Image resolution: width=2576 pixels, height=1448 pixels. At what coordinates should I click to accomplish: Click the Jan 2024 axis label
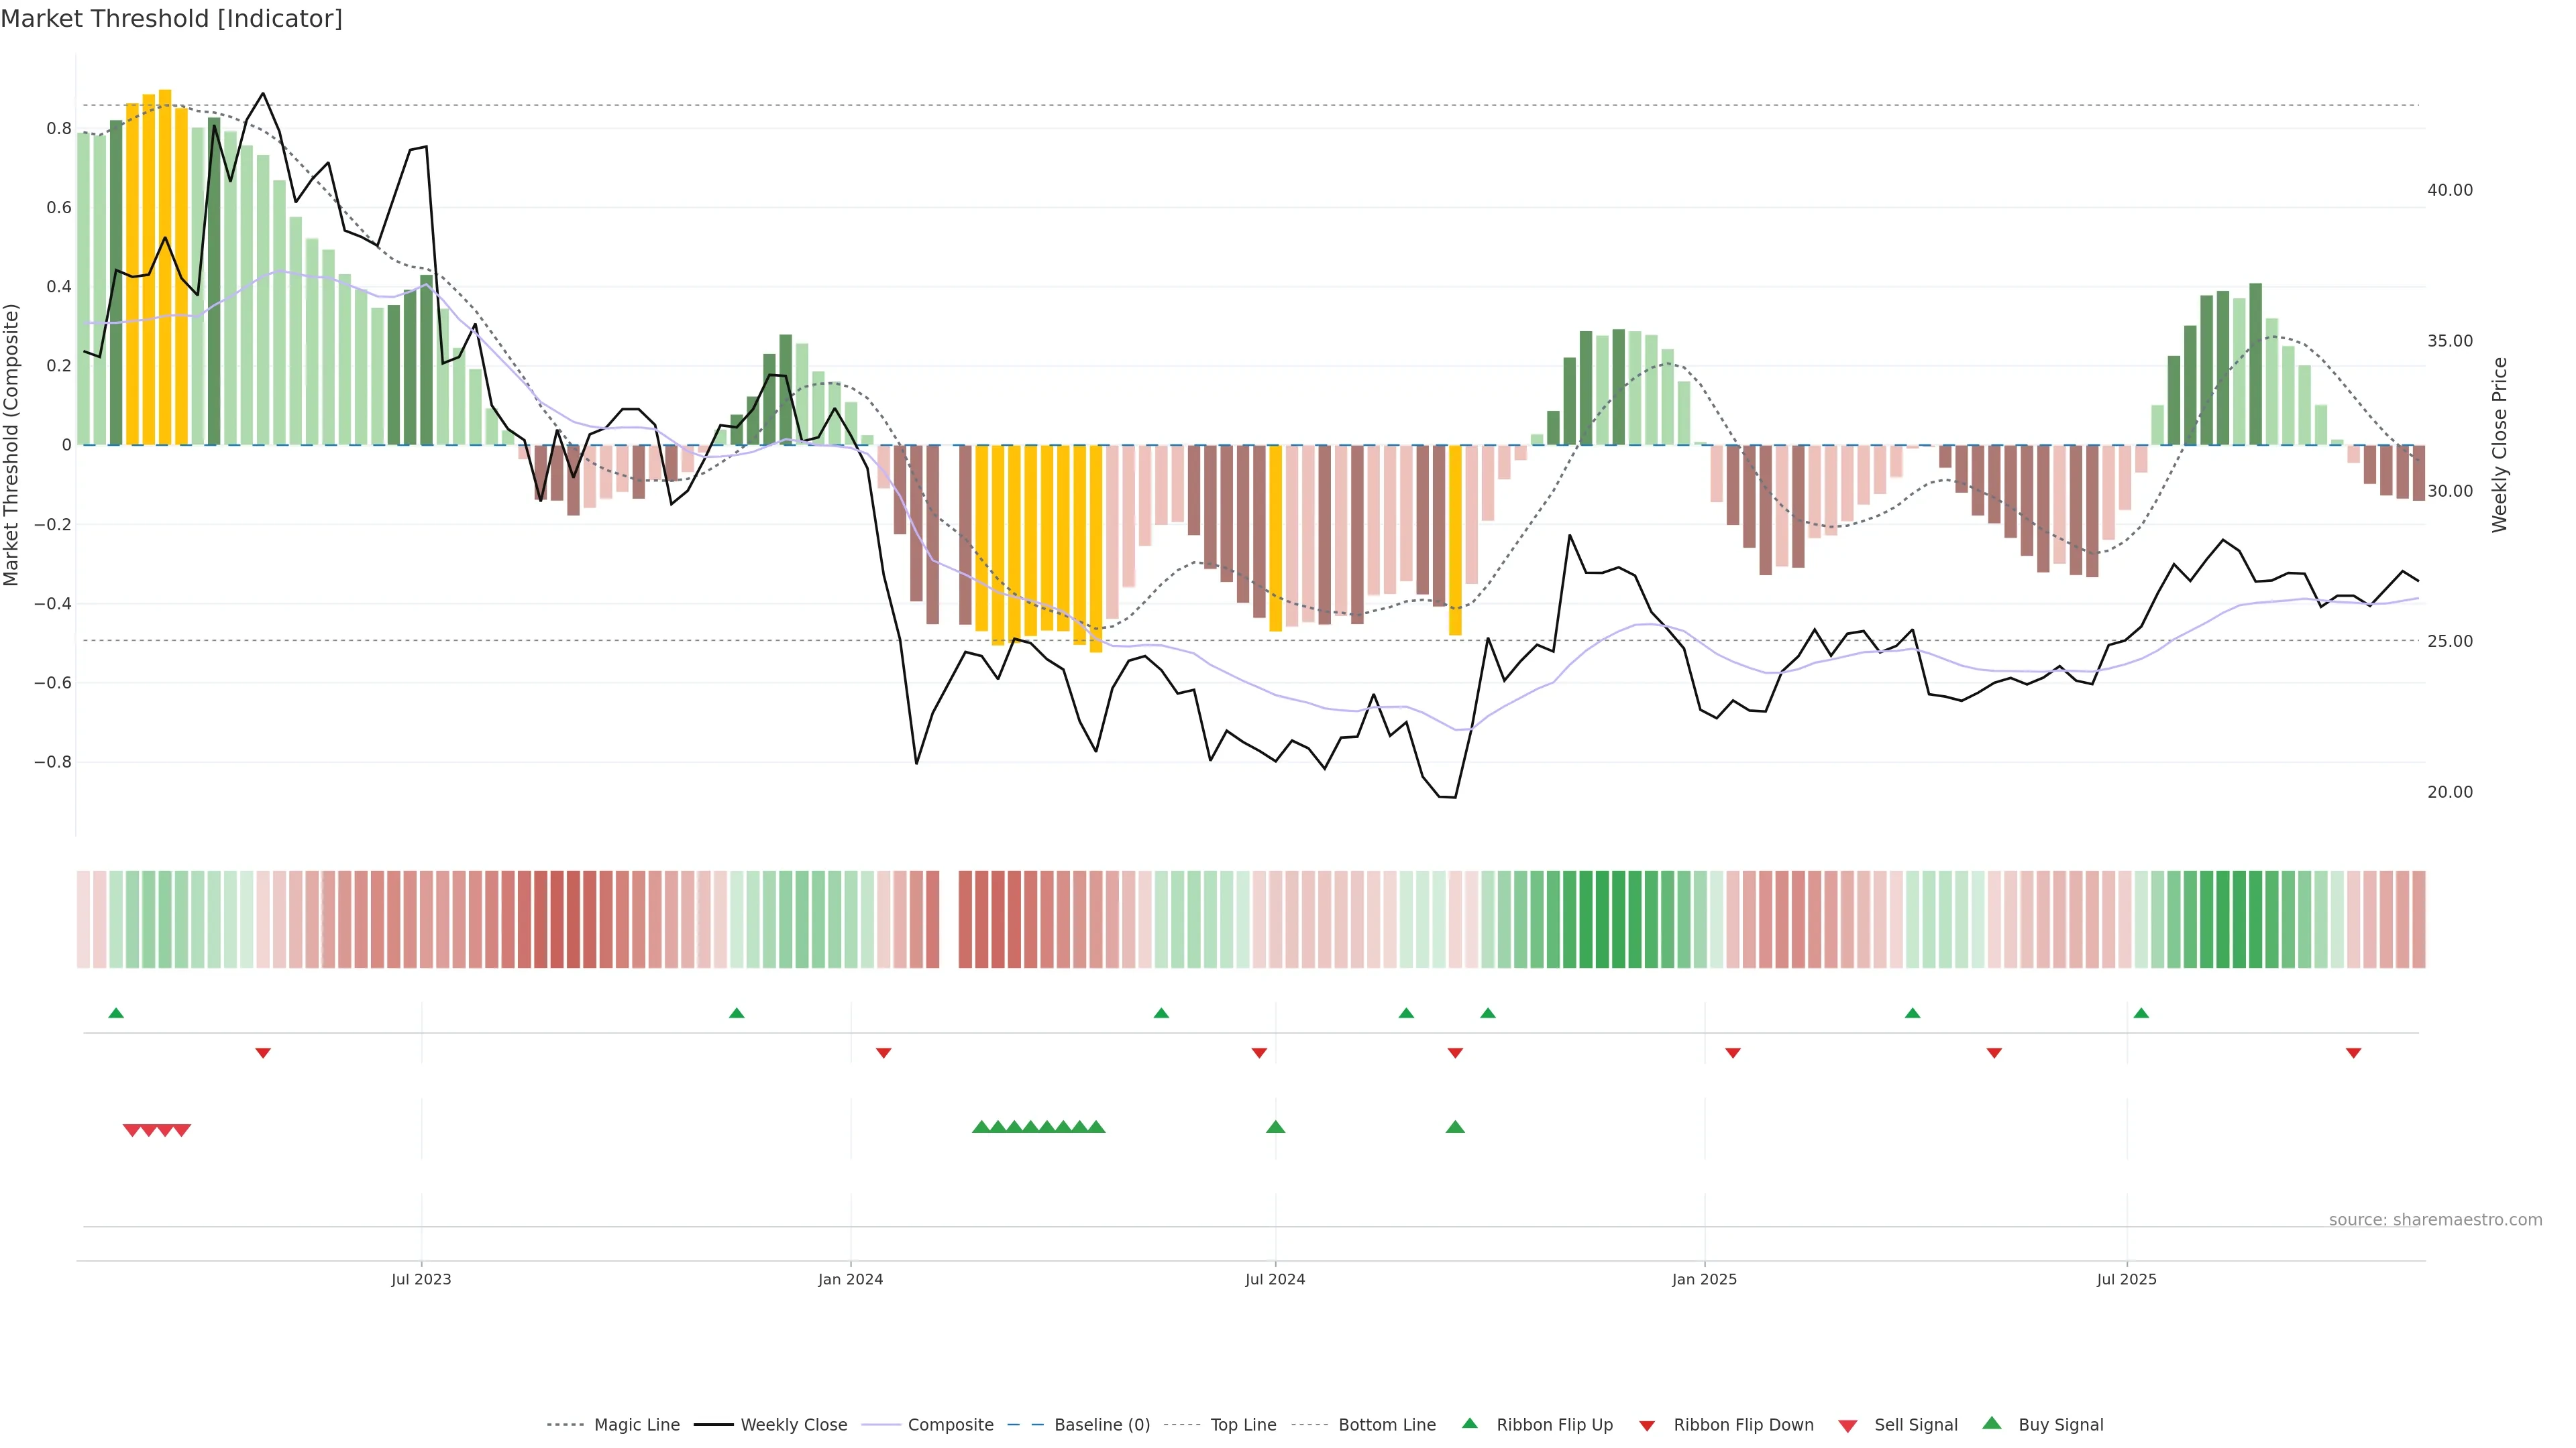tap(850, 1279)
